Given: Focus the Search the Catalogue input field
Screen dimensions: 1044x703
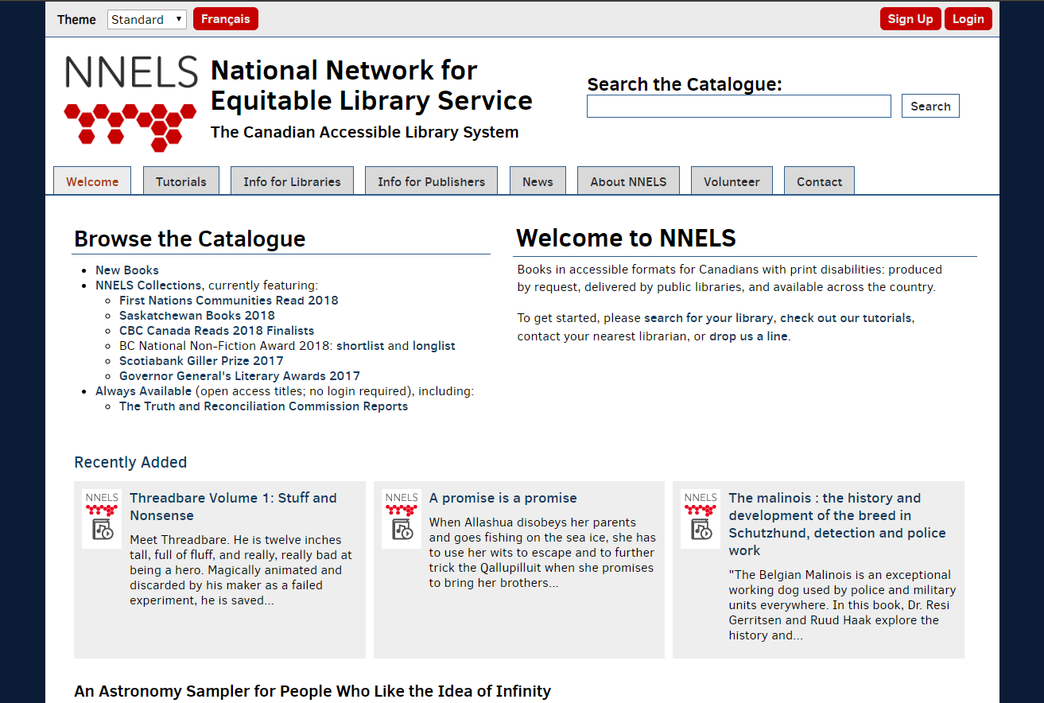Looking at the screenshot, I should click(x=739, y=106).
